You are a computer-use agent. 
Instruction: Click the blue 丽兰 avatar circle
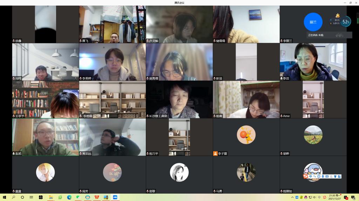tap(313, 22)
